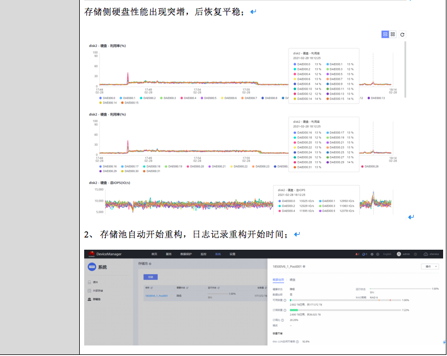Open the blue task status indicator
The height and width of the screenshot is (356, 447).
tap(364, 254)
